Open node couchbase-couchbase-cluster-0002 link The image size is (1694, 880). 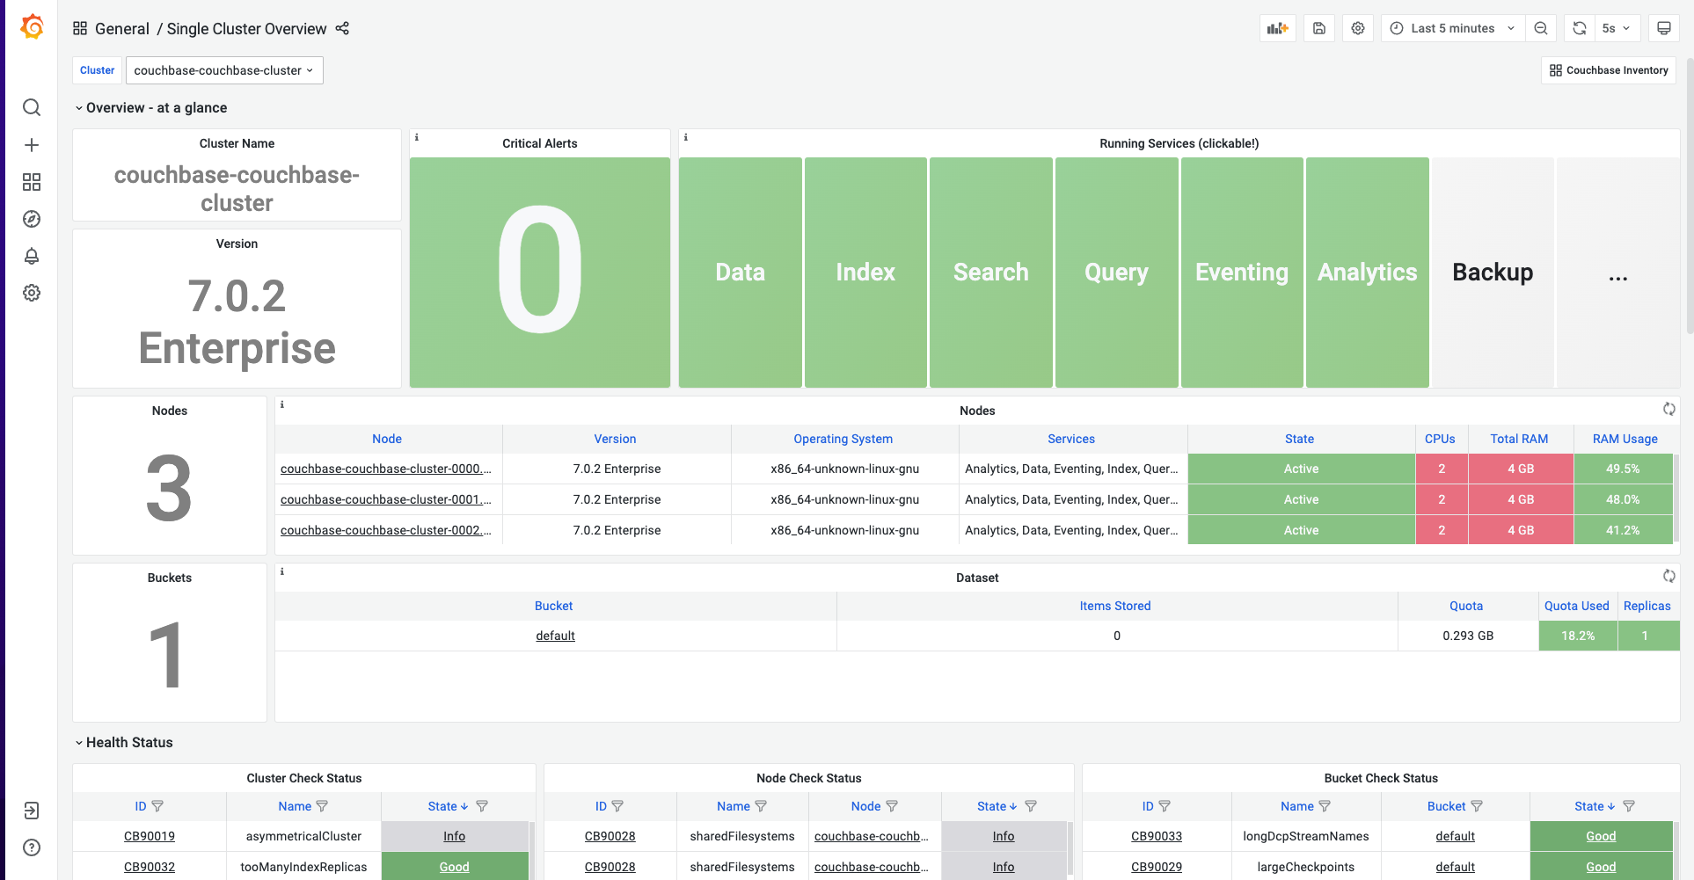click(x=386, y=530)
